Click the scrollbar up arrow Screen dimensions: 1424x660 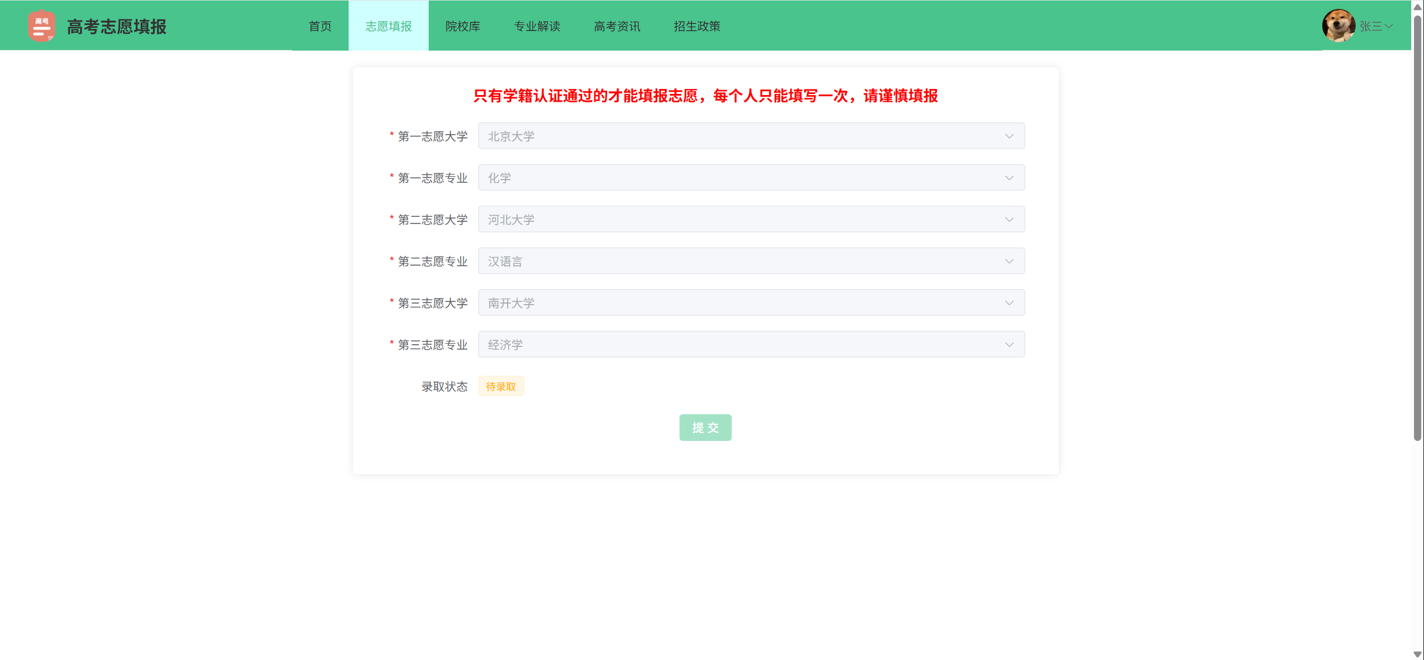1417,7
